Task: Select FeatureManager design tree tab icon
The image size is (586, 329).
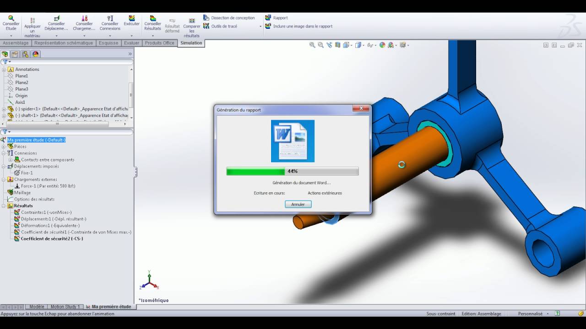Action: click(x=5, y=54)
